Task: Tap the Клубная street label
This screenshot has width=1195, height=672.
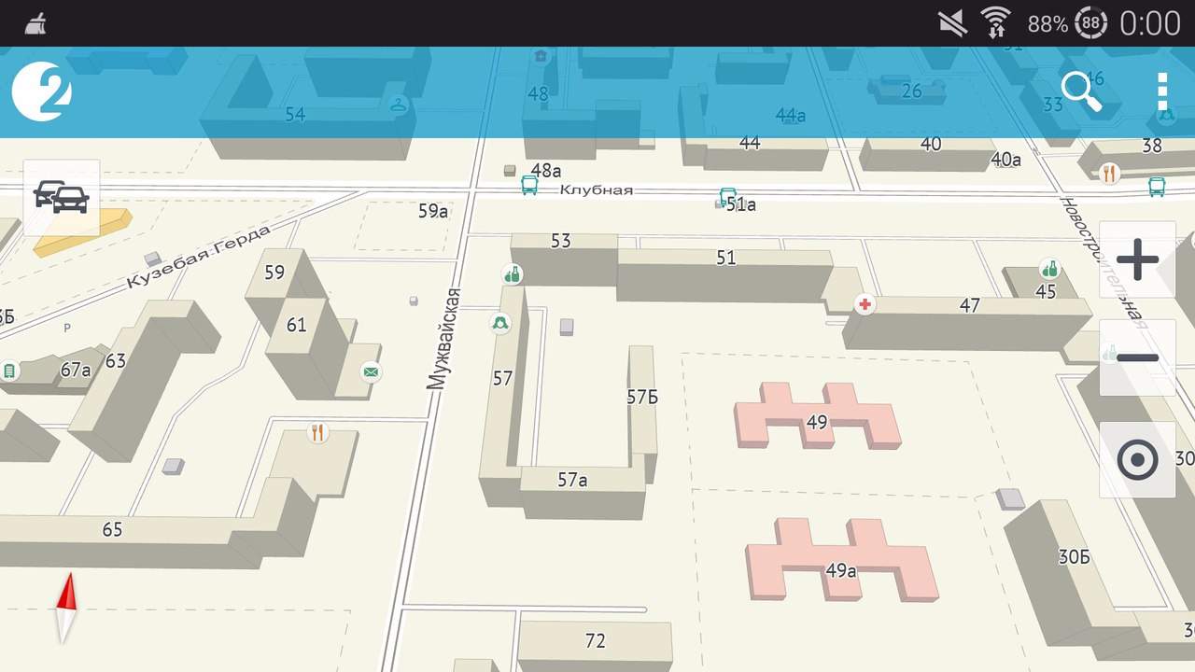Action: click(596, 189)
